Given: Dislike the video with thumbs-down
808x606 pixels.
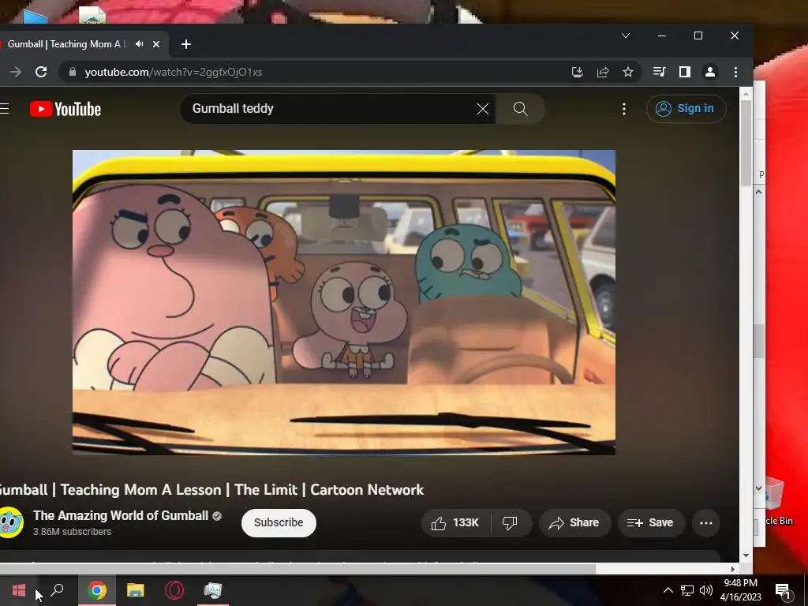Looking at the screenshot, I should pyautogui.click(x=511, y=523).
